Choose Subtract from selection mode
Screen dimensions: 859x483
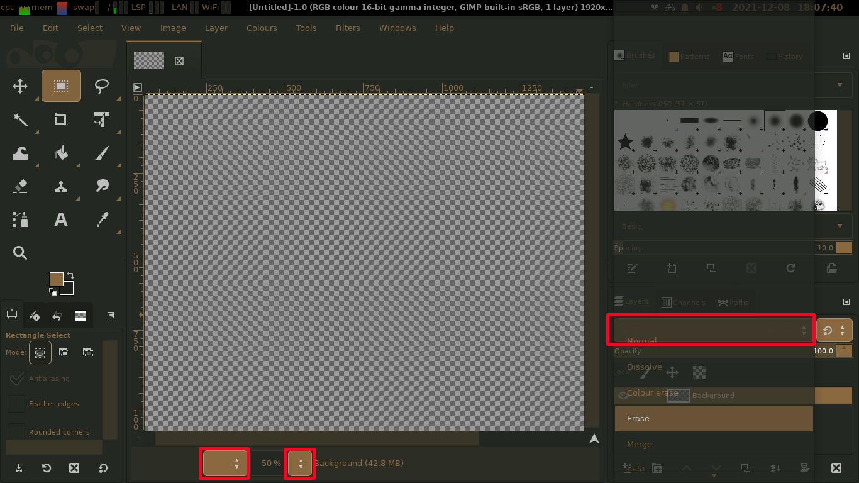coord(87,353)
